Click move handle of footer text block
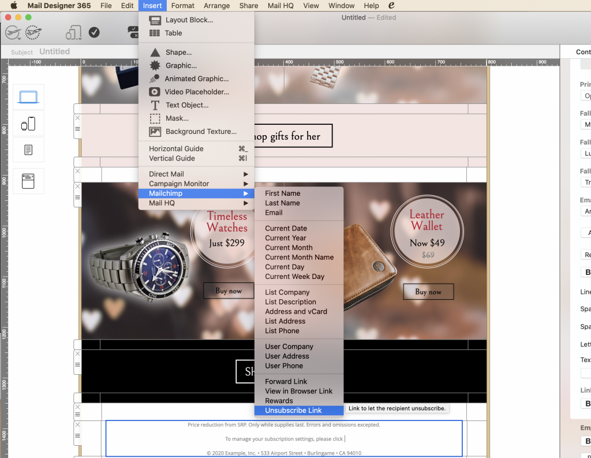 [x=77, y=435]
